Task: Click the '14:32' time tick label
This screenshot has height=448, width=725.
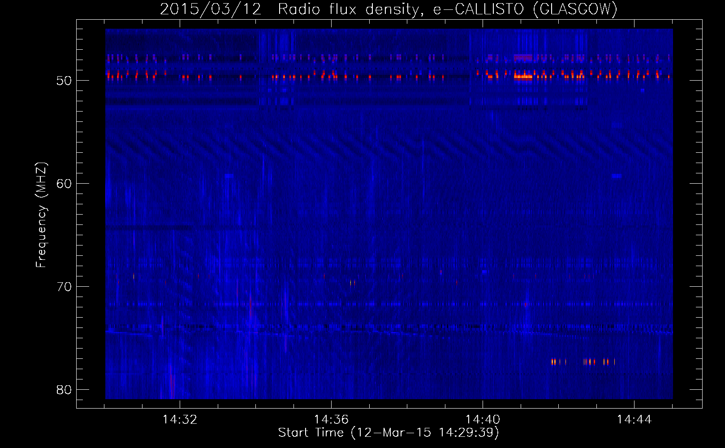Action: pos(180,420)
